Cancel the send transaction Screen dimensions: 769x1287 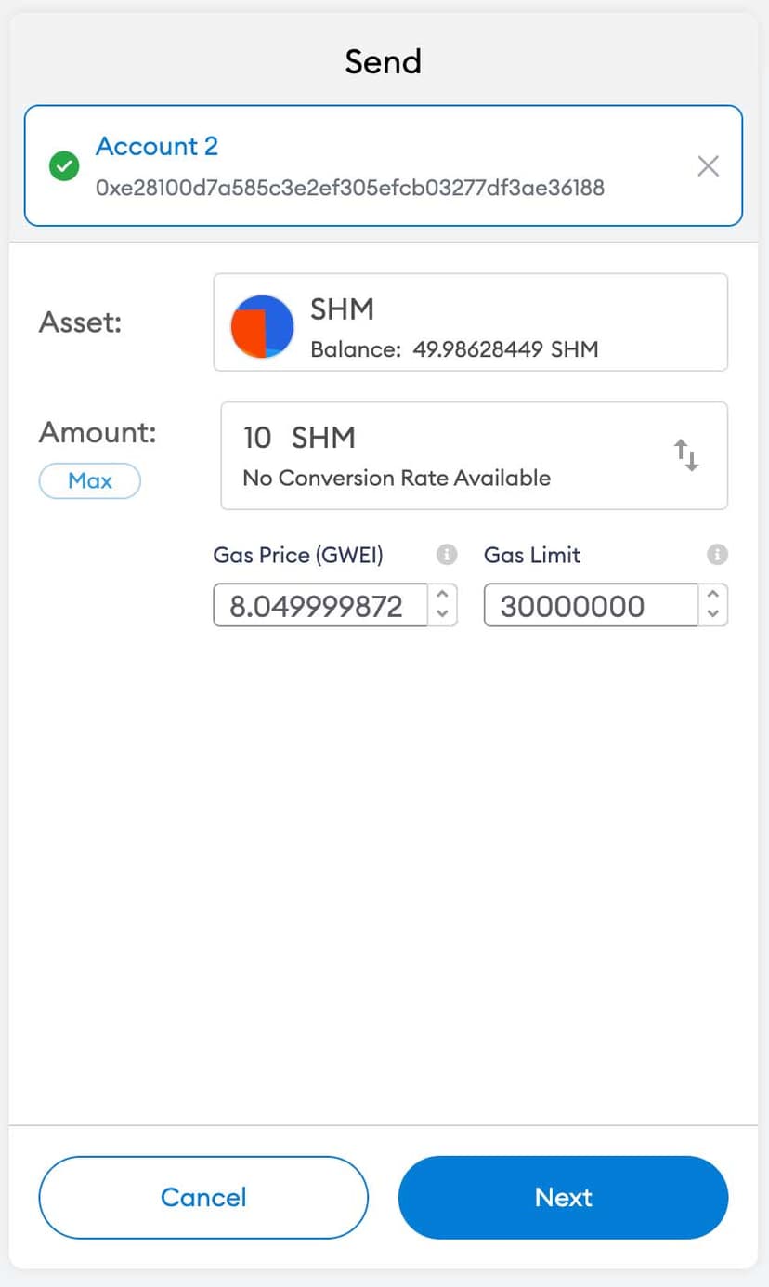[x=203, y=1197]
